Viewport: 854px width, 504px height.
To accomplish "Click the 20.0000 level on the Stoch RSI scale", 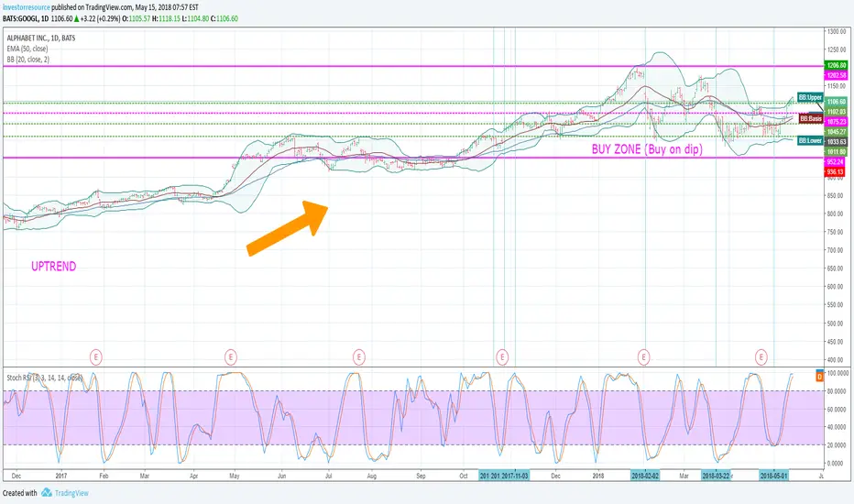I will (x=838, y=445).
